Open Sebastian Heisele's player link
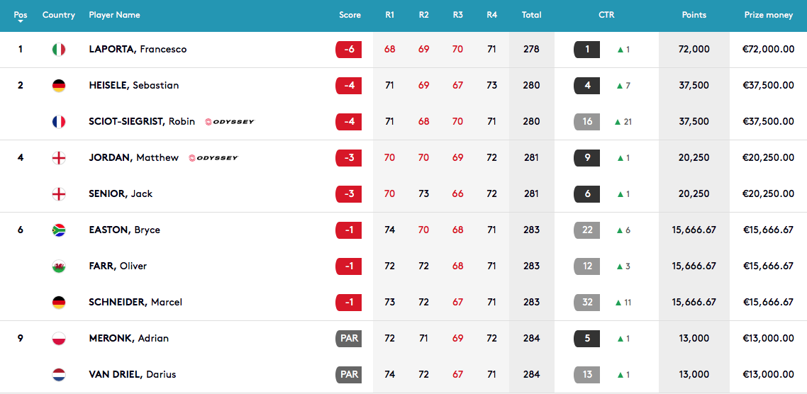Screen dimensions: 807x394 click(x=134, y=85)
